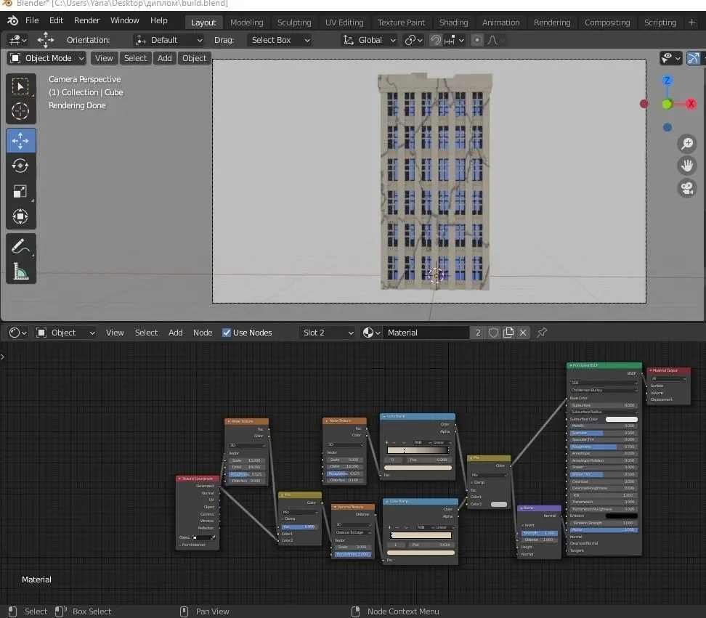Screen dimensions: 706x618
Task: Expand the Slot 2 material slot dropdown
Action: click(328, 333)
